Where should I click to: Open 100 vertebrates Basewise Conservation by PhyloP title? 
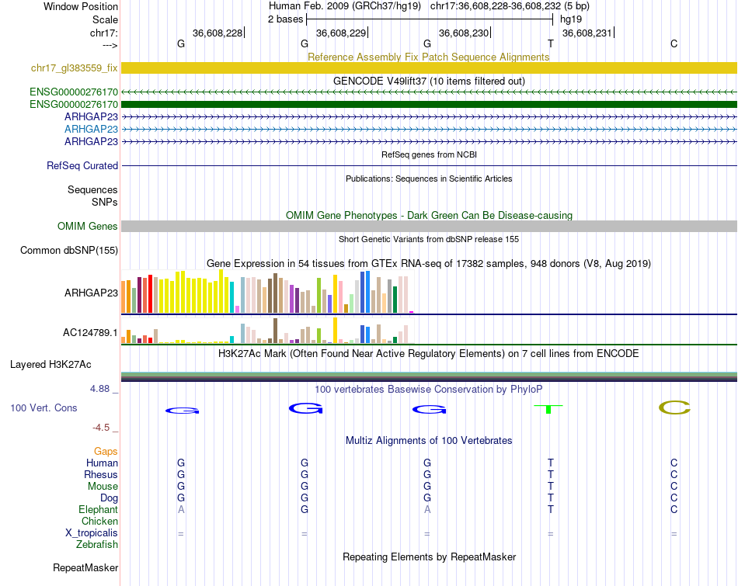(429, 389)
